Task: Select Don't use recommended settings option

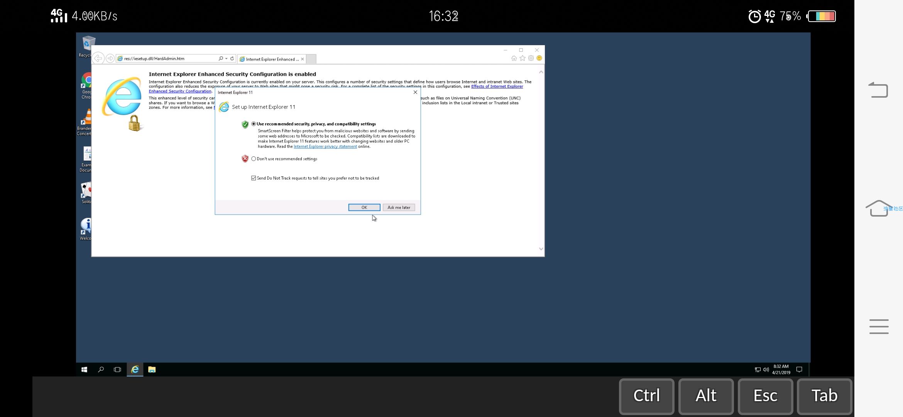Action: [x=254, y=159]
